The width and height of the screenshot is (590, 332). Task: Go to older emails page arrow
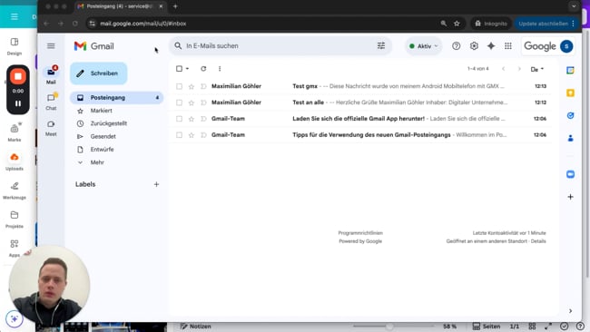519,69
